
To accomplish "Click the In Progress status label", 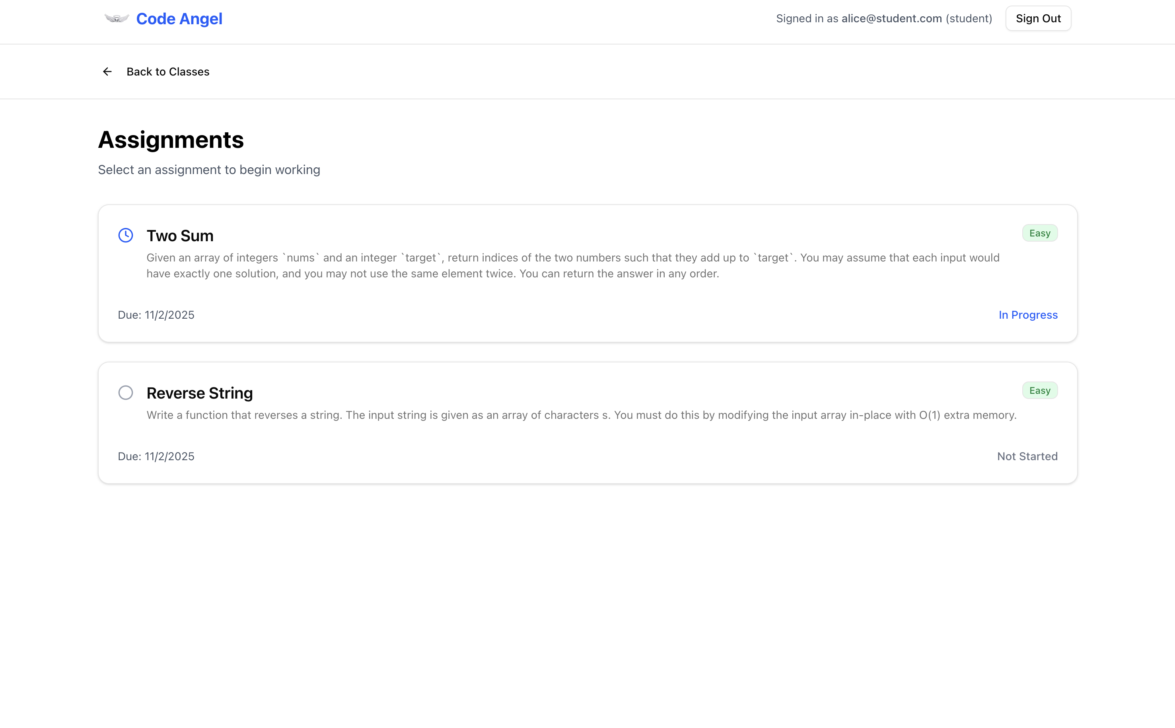I will (x=1027, y=315).
